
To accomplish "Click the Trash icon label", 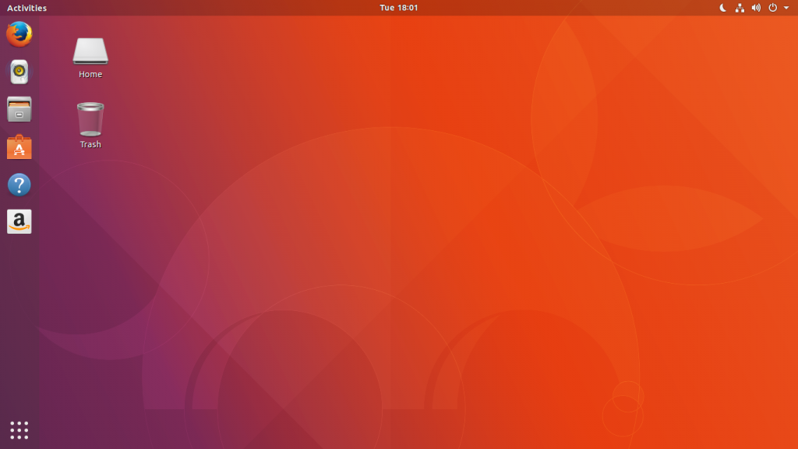I will 90,144.
